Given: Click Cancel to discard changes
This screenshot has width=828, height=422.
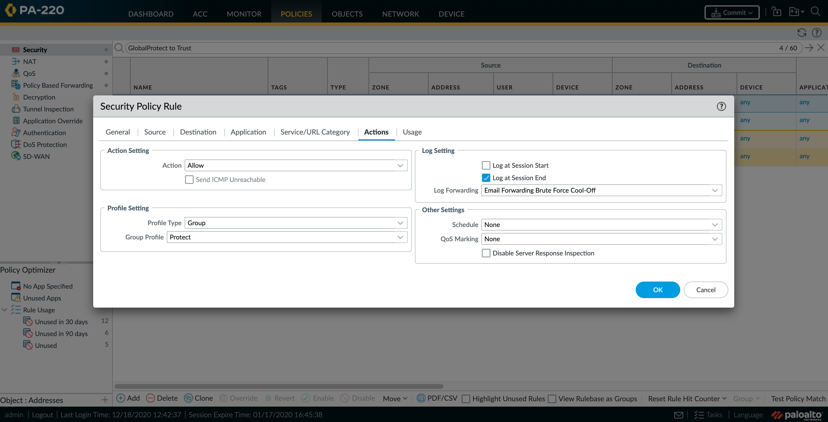Looking at the screenshot, I should [x=706, y=290].
